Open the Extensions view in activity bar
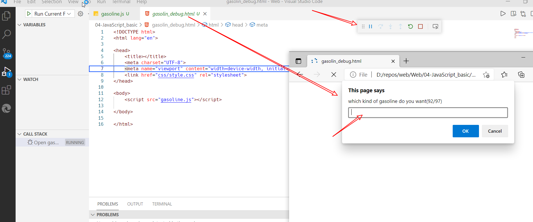This screenshot has height=222, width=533. pyautogui.click(x=6, y=90)
